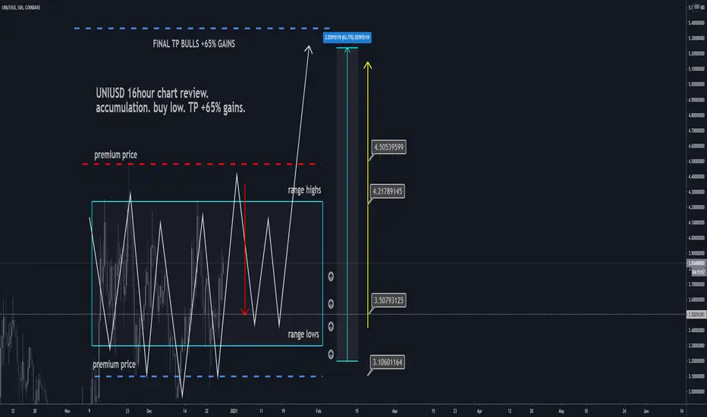This screenshot has height=417, width=707.
Task: Click the Feb label on the time axis
Action: (319, 411)
